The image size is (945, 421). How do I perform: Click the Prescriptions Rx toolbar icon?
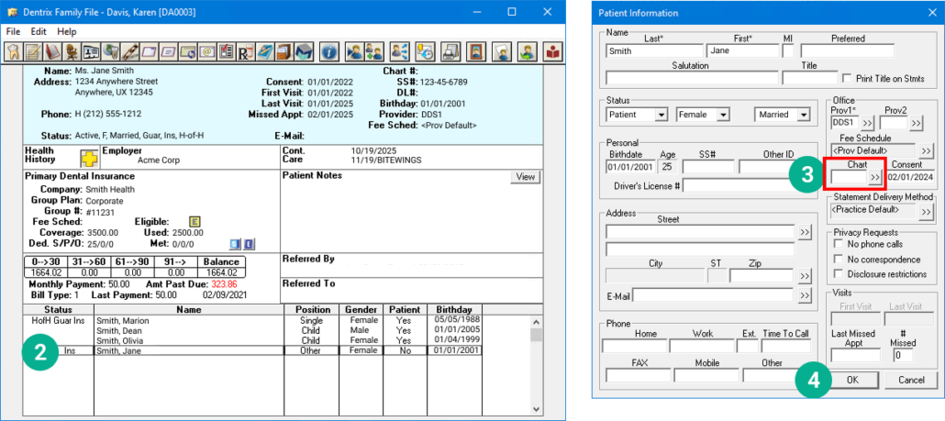[246, 51]
